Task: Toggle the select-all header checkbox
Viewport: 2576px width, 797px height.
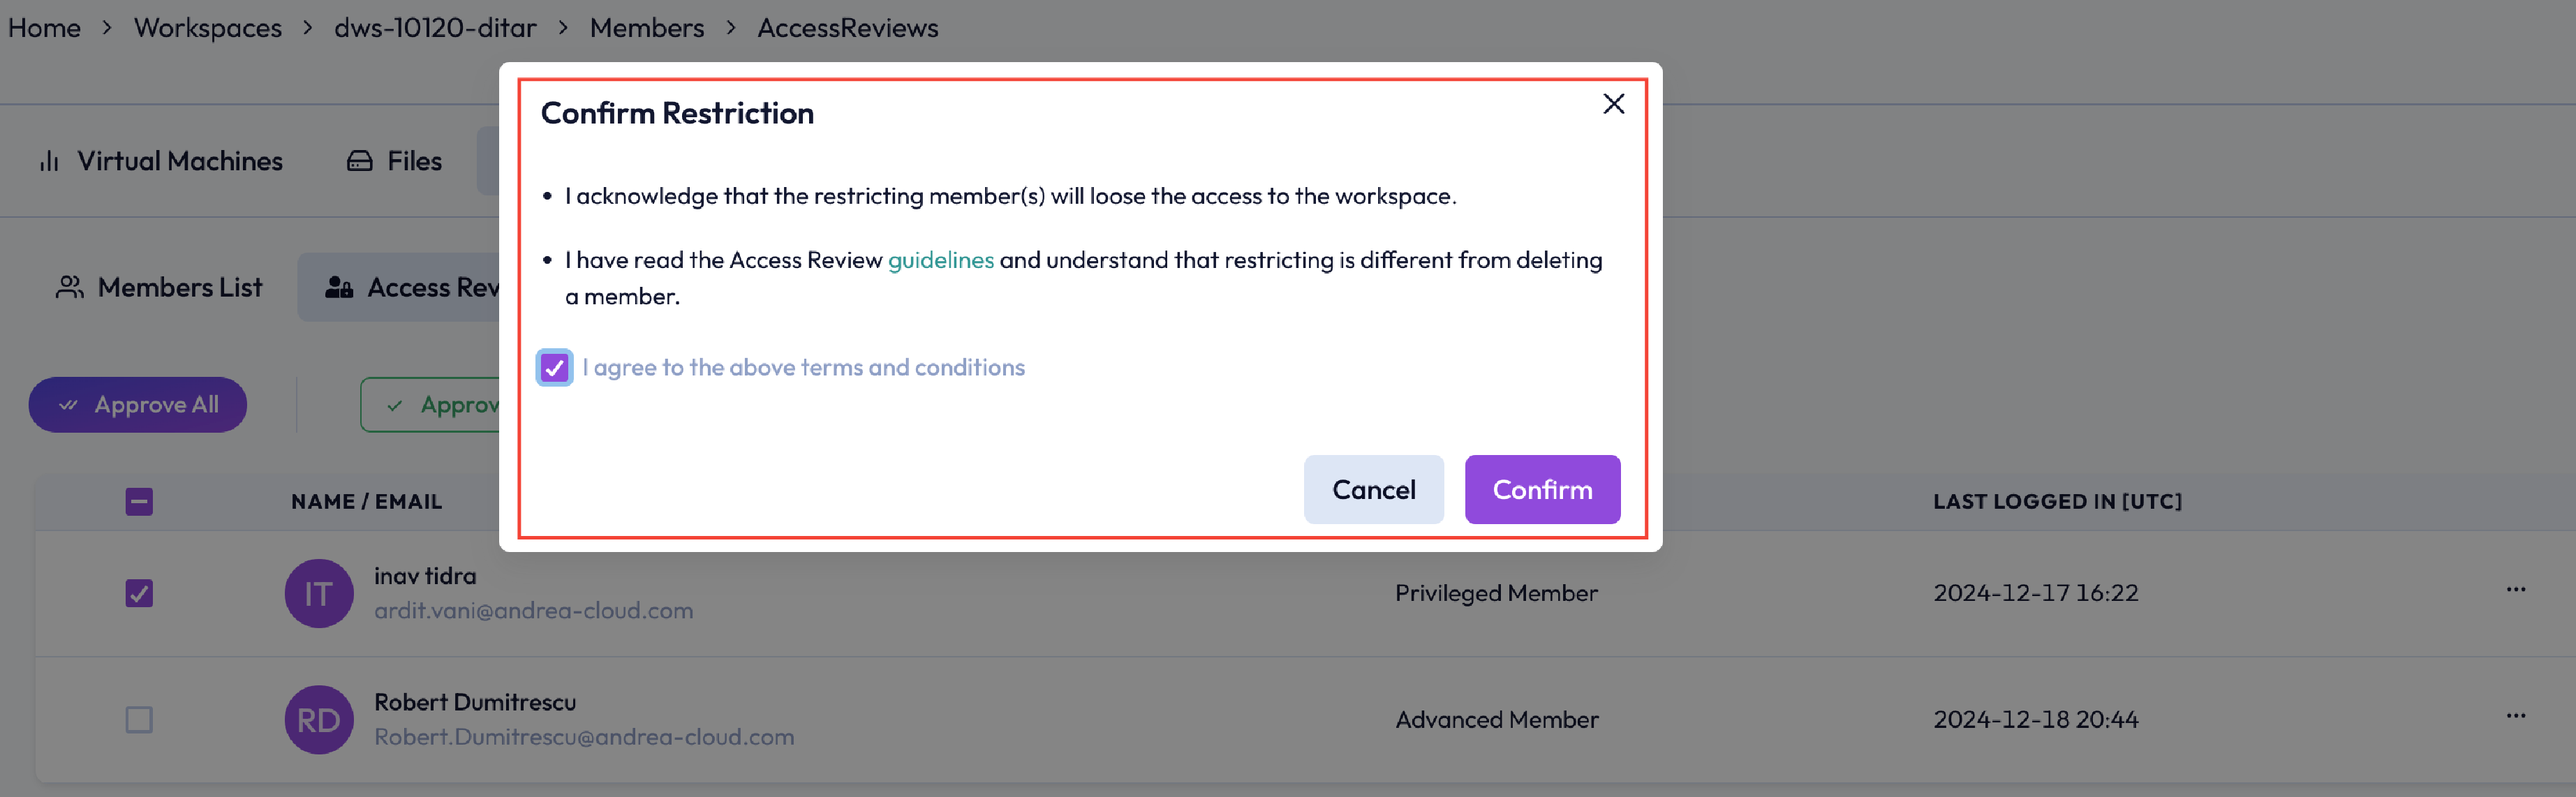Action: click(139, 501)
